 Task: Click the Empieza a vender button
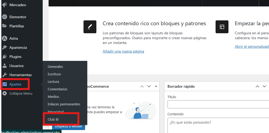[68, 127]
